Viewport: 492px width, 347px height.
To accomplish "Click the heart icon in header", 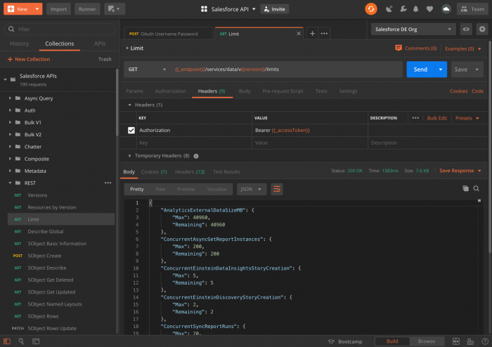I will click(x=429, y=9).
